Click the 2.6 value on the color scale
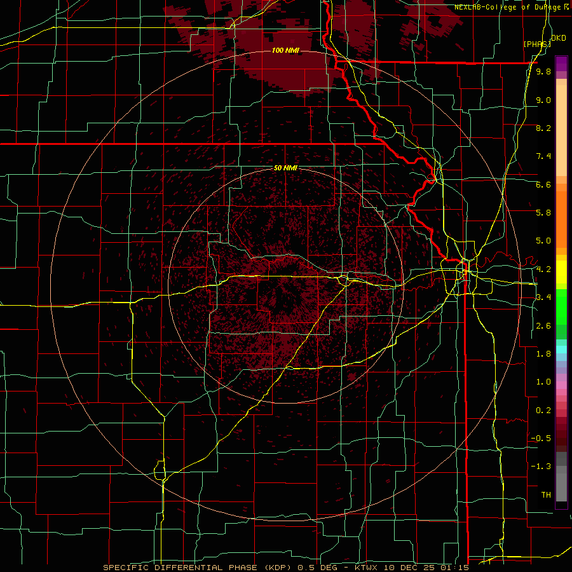Screen dimensions: 572x572 coord(543,326)
